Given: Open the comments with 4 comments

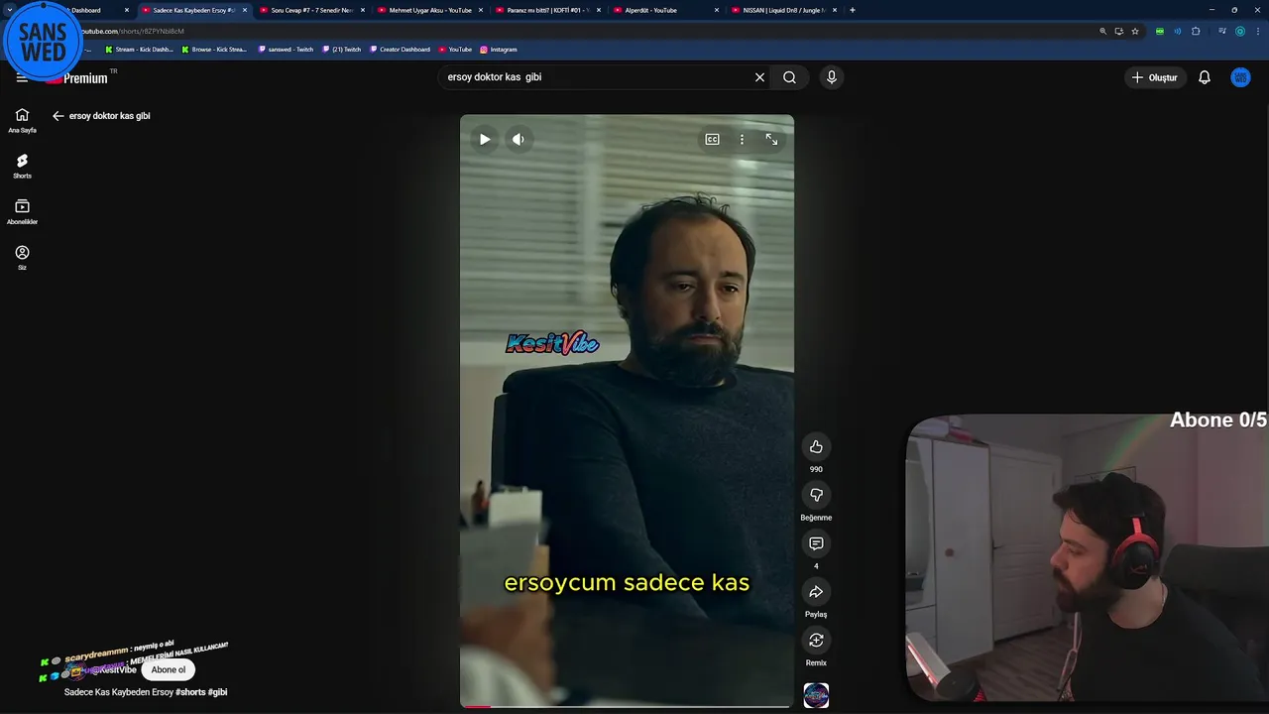Looking at the screenshot, I should pyautogui.click(x=816, y=543).
